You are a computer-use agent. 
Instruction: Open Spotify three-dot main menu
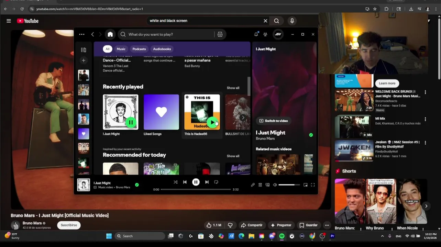coord(81,34)
